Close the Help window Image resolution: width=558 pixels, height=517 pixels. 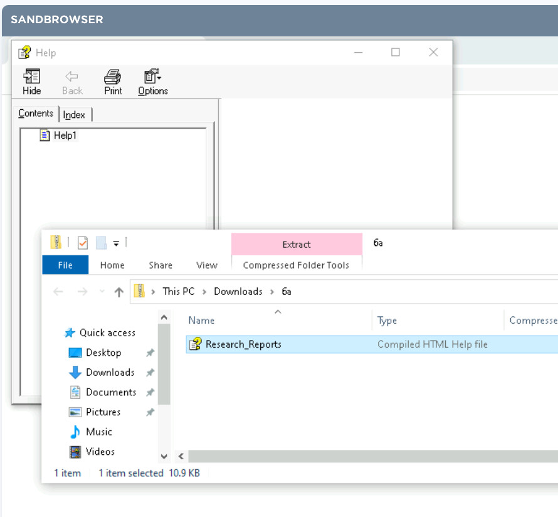(x=433, y=52)
